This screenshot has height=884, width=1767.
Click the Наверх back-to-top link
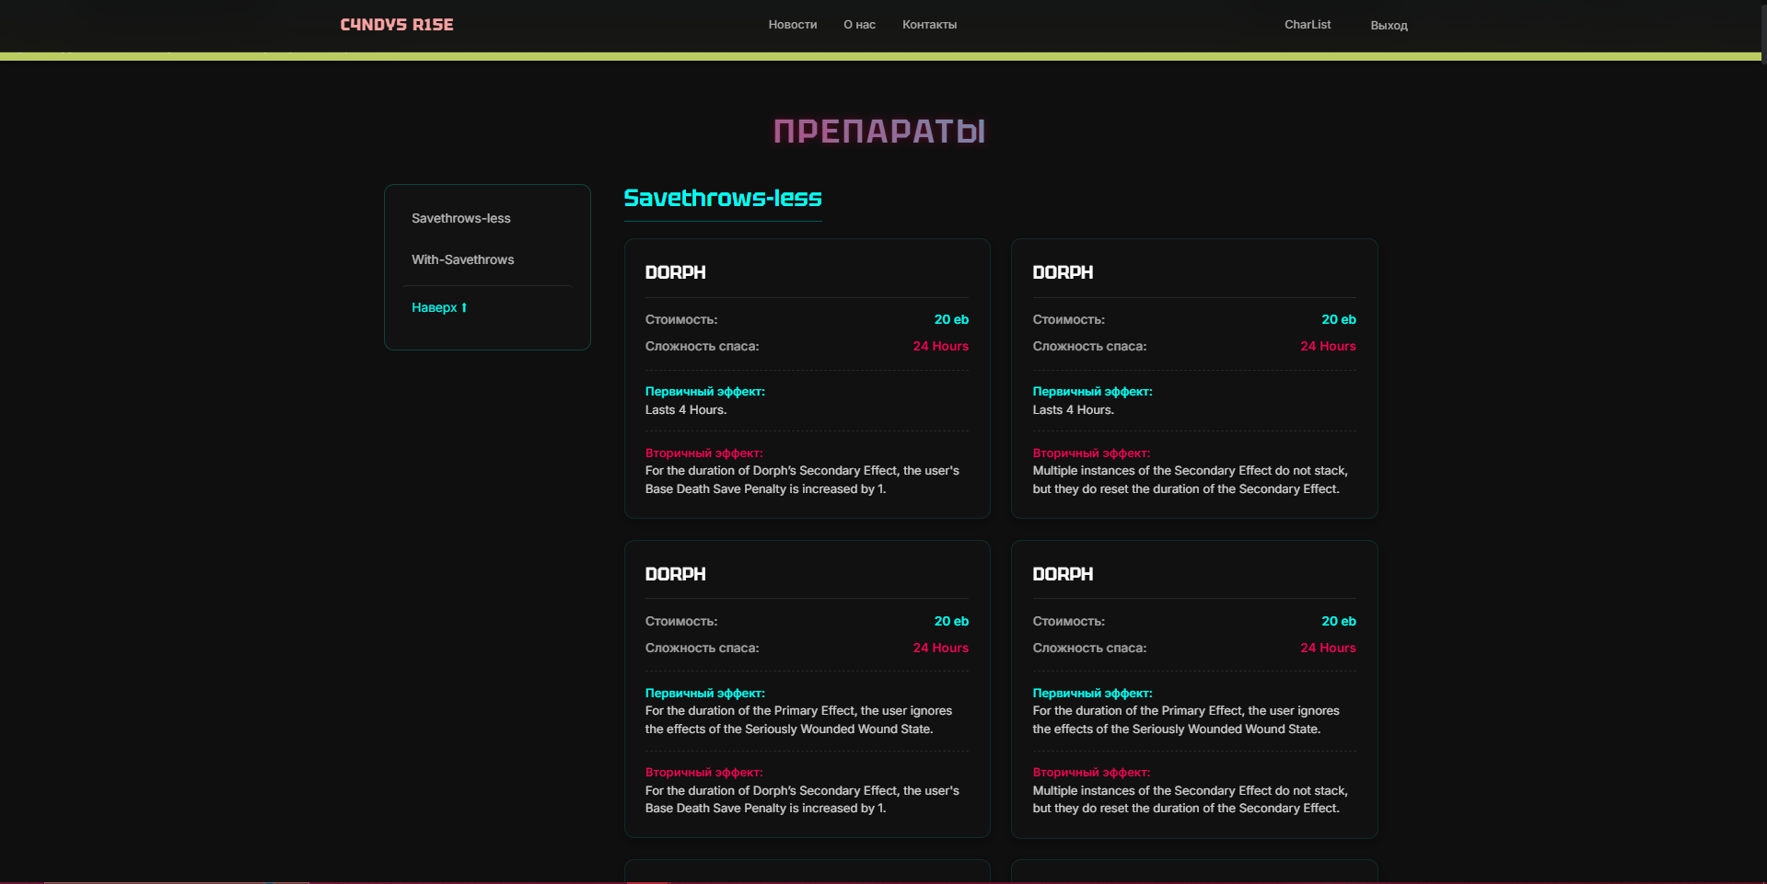tap(439, 307)
